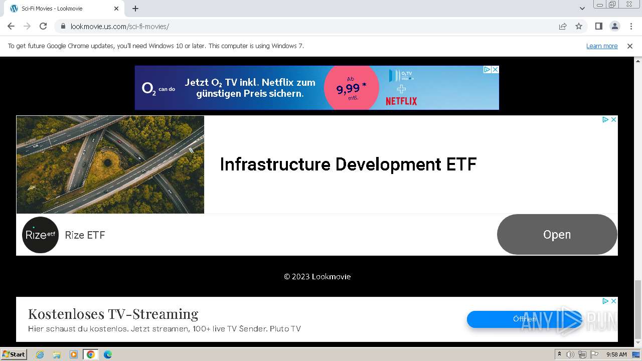Switch to Chrome in the taskbar
Image resolution: width=642 pixels, height=361 pixels.
pyautogui.click(x=91, y=354)
